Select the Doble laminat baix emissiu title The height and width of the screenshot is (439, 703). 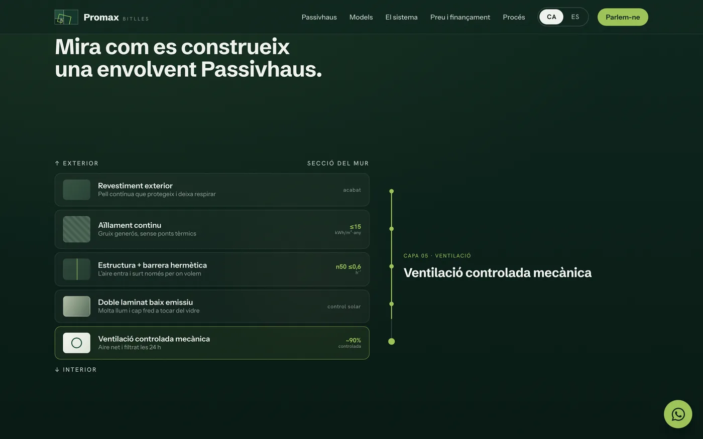coord(146,302)
